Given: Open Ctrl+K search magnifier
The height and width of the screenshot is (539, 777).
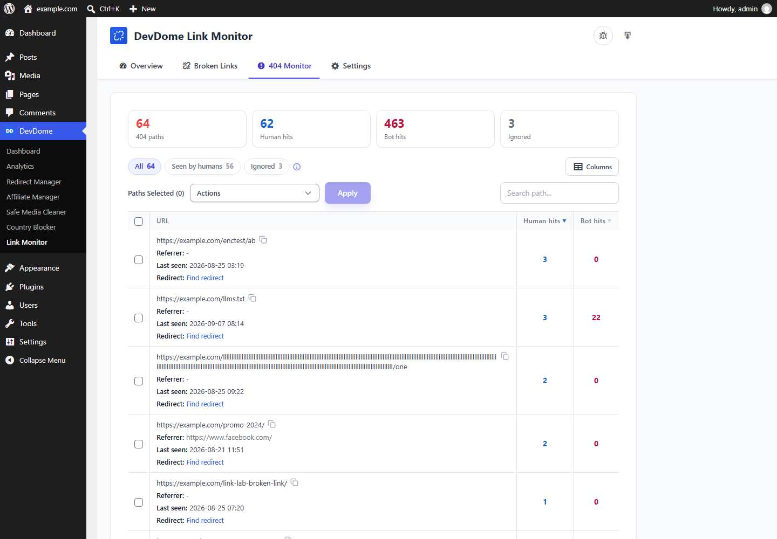Looking at the screenshot, I should (x=91, y=9).
